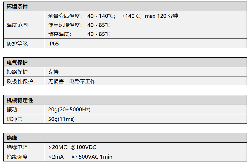Click the IP65 value cell
The image size is (251, 163).
pyautogui.click(x=54, y=44)
